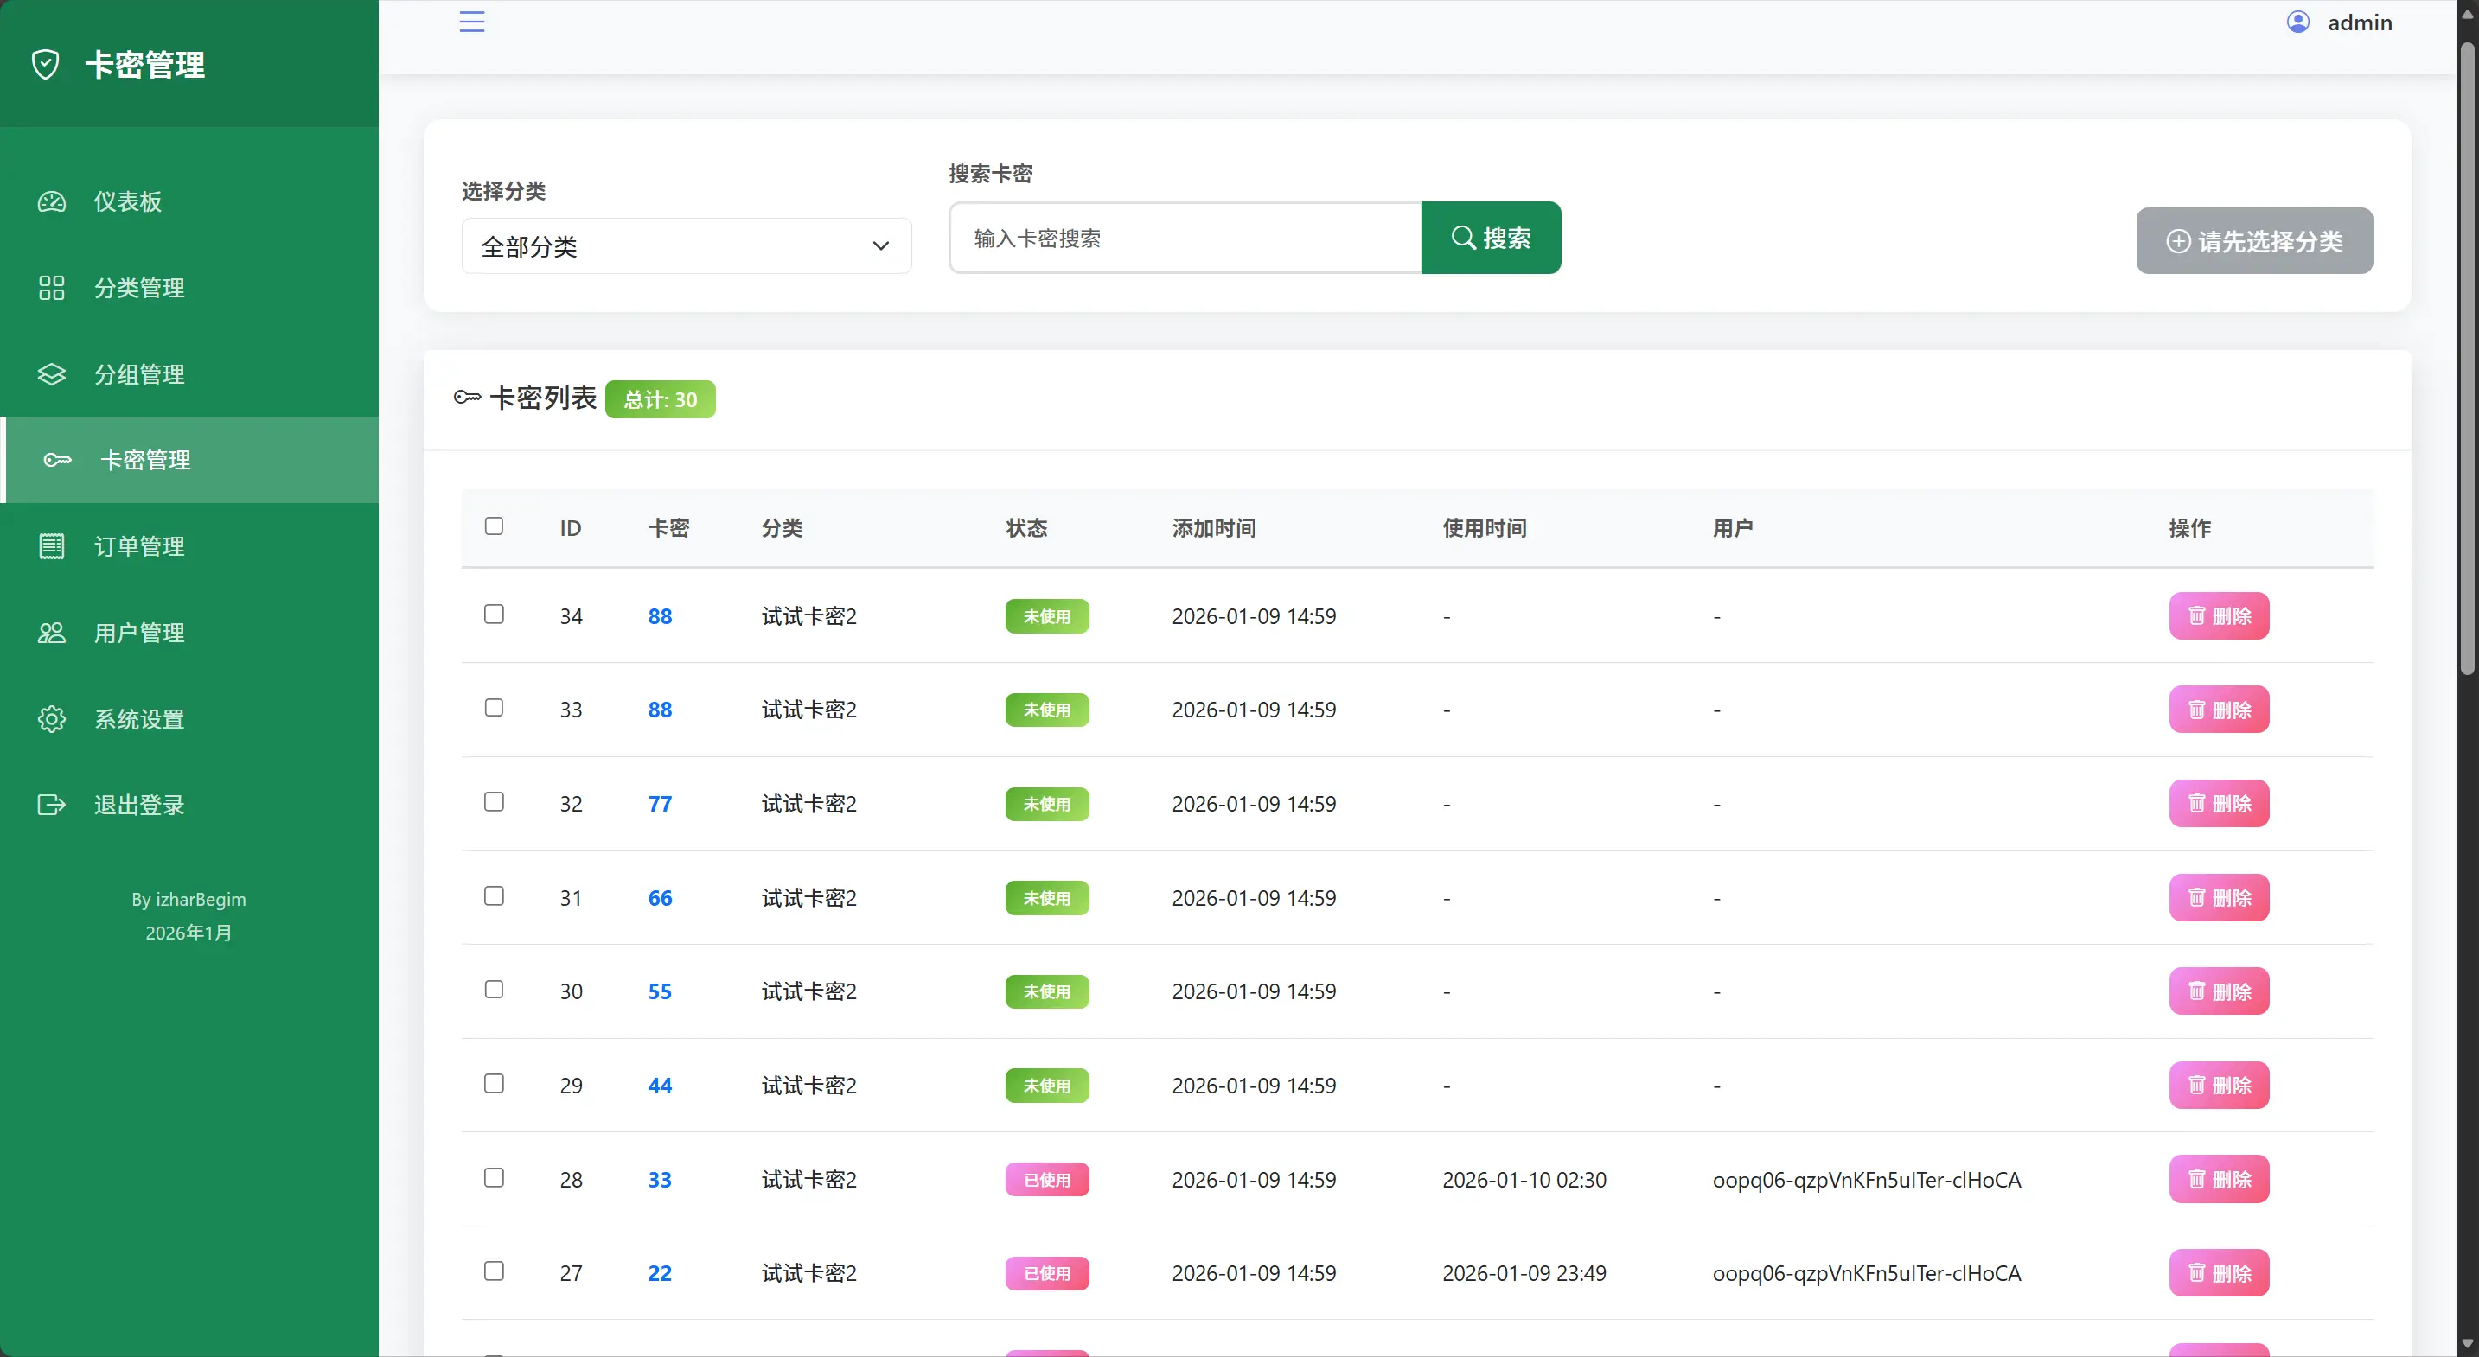Click the 退出登录 logout icon
The width and height of the screenshot is (2479, 1357).
(x=52, y=805)
